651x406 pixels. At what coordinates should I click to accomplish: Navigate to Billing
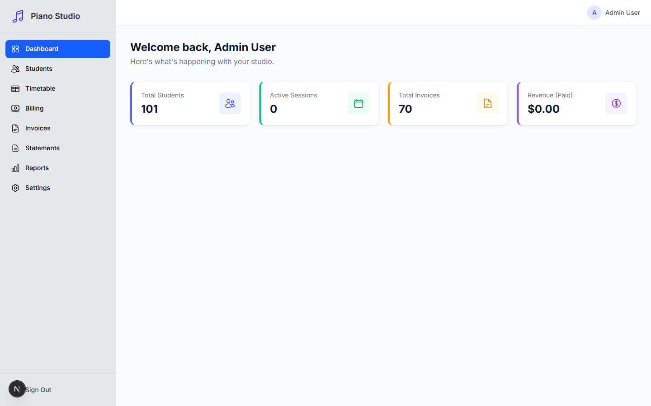point(58,108)
